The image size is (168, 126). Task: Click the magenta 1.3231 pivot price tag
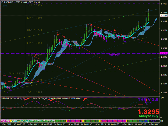tap(164, 53)
